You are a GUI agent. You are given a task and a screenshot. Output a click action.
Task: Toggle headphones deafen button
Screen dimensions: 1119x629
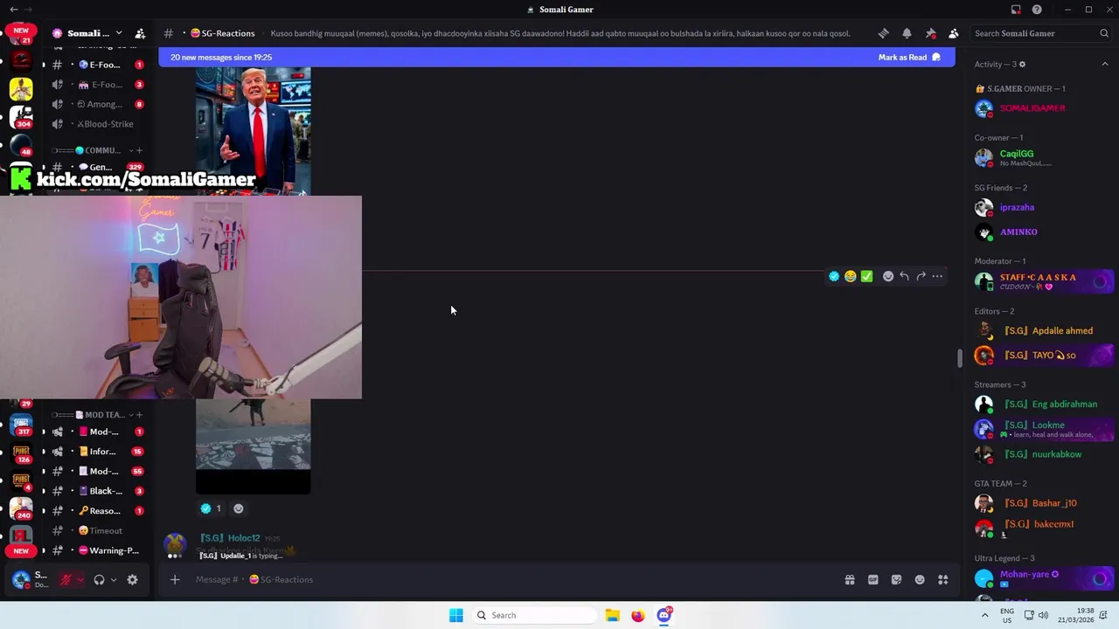(99, 579)
